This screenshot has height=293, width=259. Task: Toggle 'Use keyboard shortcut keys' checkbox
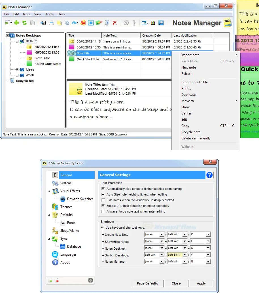(x=102, y=228)
